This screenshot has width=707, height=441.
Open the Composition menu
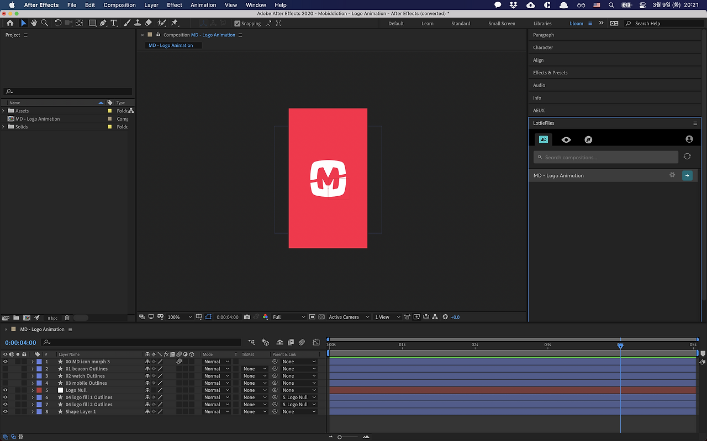tap(119, 5)
